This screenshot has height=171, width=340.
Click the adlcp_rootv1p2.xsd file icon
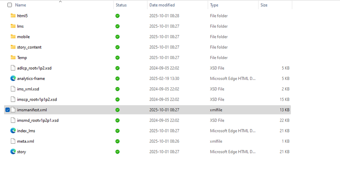click(13, 68)
